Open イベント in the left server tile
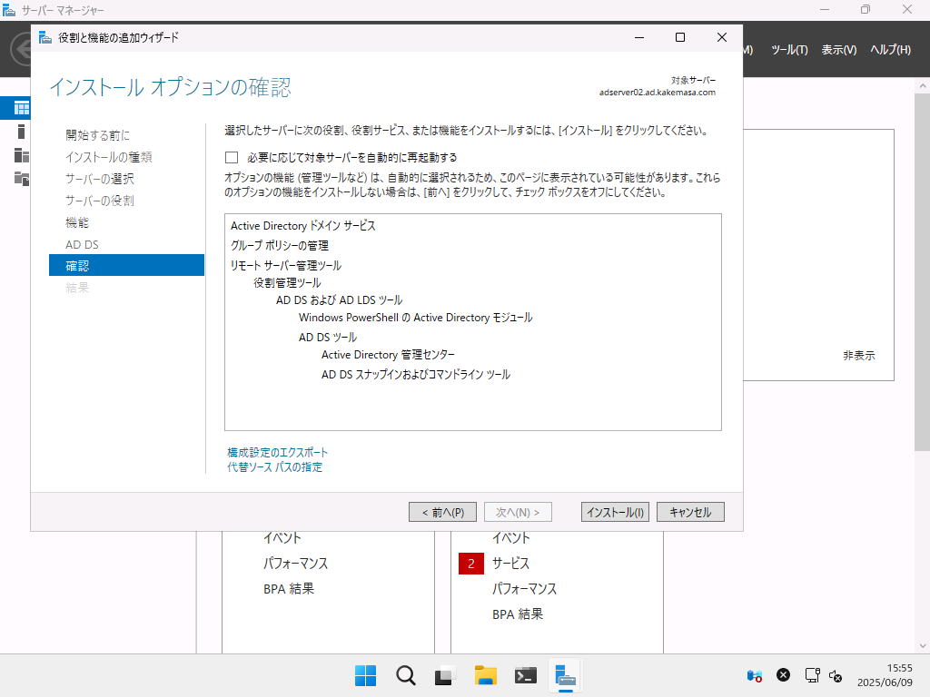Screen dimensions: 930x697 [x=282, y=538]
